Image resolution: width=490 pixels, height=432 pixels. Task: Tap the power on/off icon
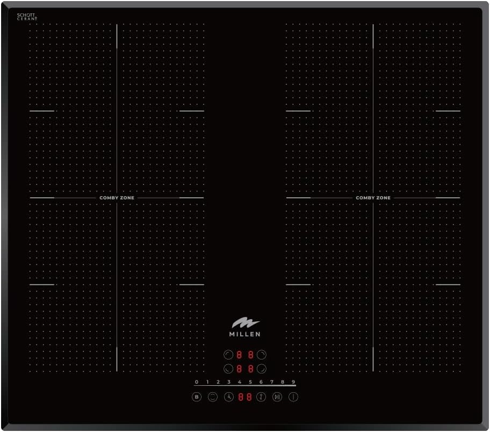tap(293, 397)
